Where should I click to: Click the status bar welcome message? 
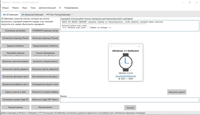pos(73,113)
